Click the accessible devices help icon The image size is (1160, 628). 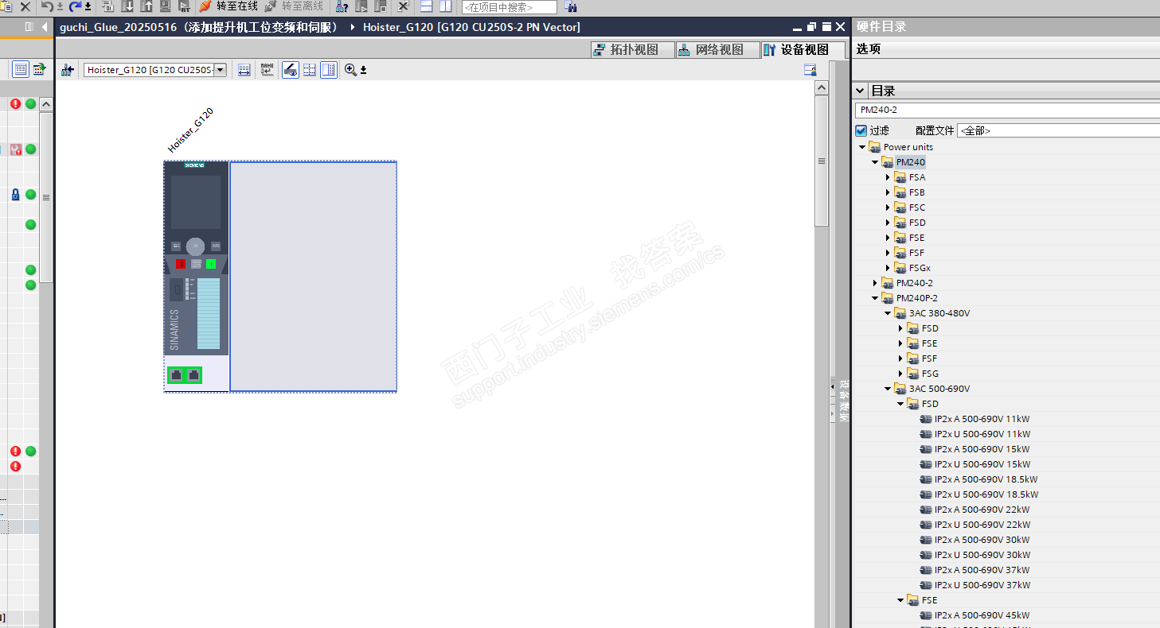(342, 6)
